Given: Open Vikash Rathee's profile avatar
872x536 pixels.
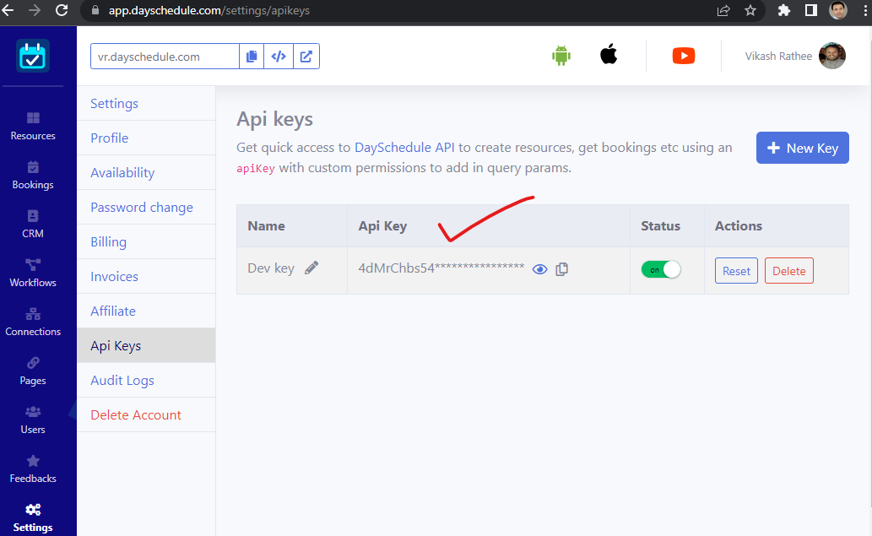Looking at the screenshot, I should point(832,55).
